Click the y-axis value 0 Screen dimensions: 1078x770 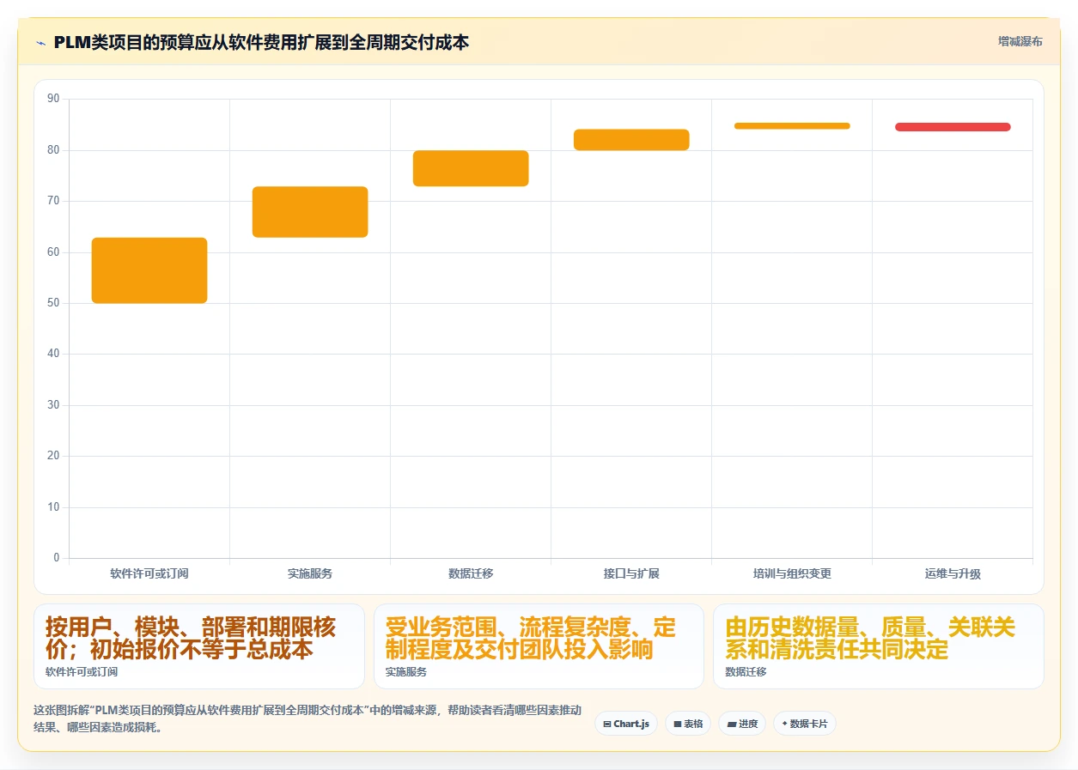click(57, 558)
